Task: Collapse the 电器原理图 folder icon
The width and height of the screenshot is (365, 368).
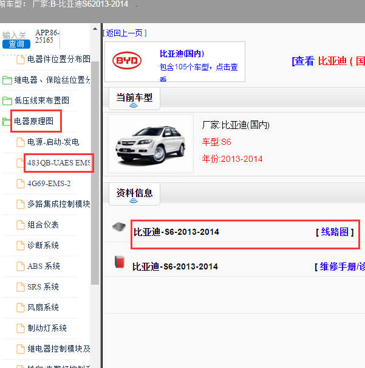Action: click(x=6, y=121)
